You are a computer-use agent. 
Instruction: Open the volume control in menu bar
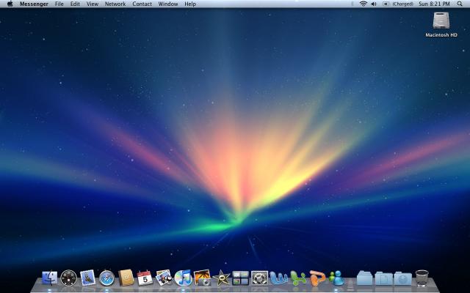point(374,4)
